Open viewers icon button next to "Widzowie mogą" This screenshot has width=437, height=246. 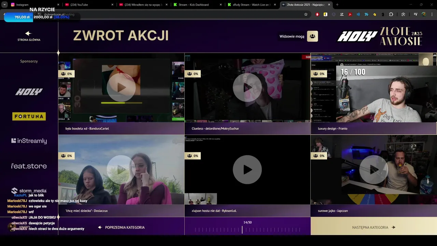(312, 36)
